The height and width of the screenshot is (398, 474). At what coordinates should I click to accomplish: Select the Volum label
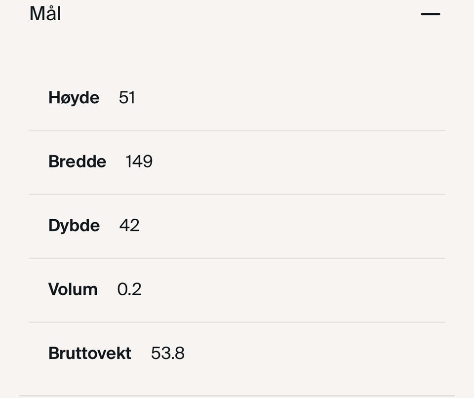tap(73, 289)
